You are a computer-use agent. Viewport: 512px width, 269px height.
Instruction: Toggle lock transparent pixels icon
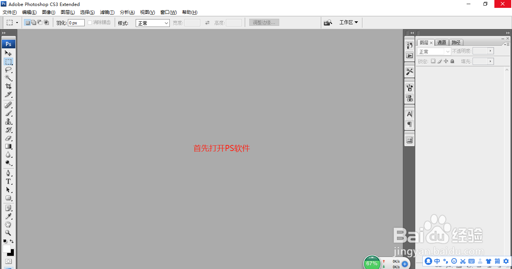click(x=433, y=61)
